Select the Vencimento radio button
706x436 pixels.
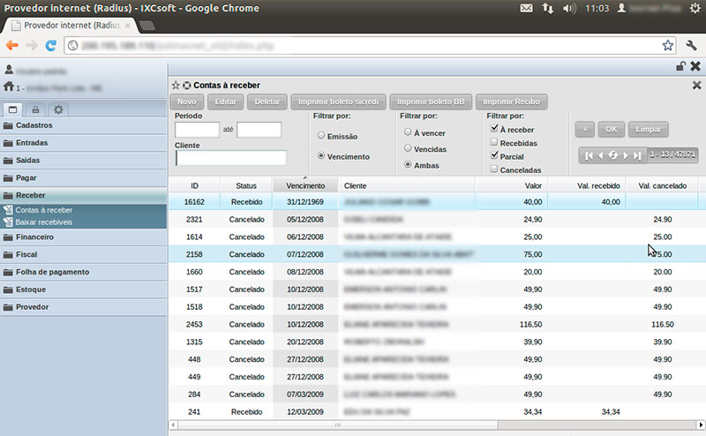point(321,155)
